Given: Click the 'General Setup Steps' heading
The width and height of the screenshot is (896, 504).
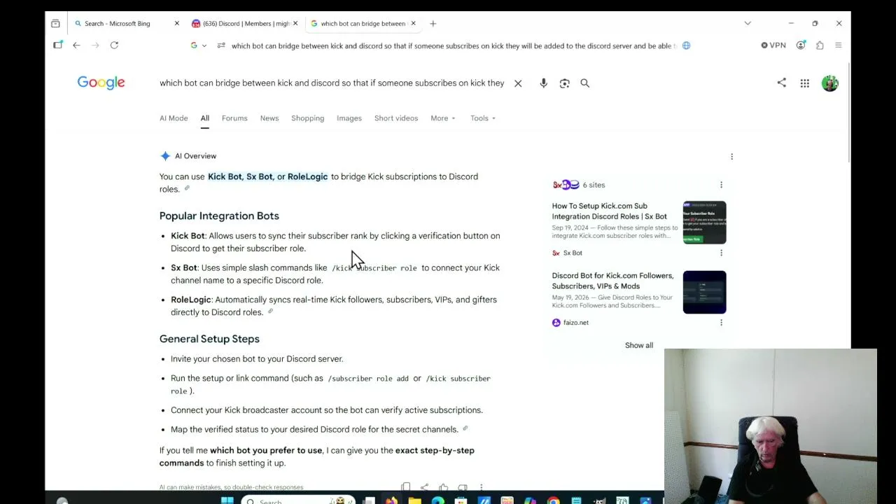Looking at the screenshot, I should point(209,339).
